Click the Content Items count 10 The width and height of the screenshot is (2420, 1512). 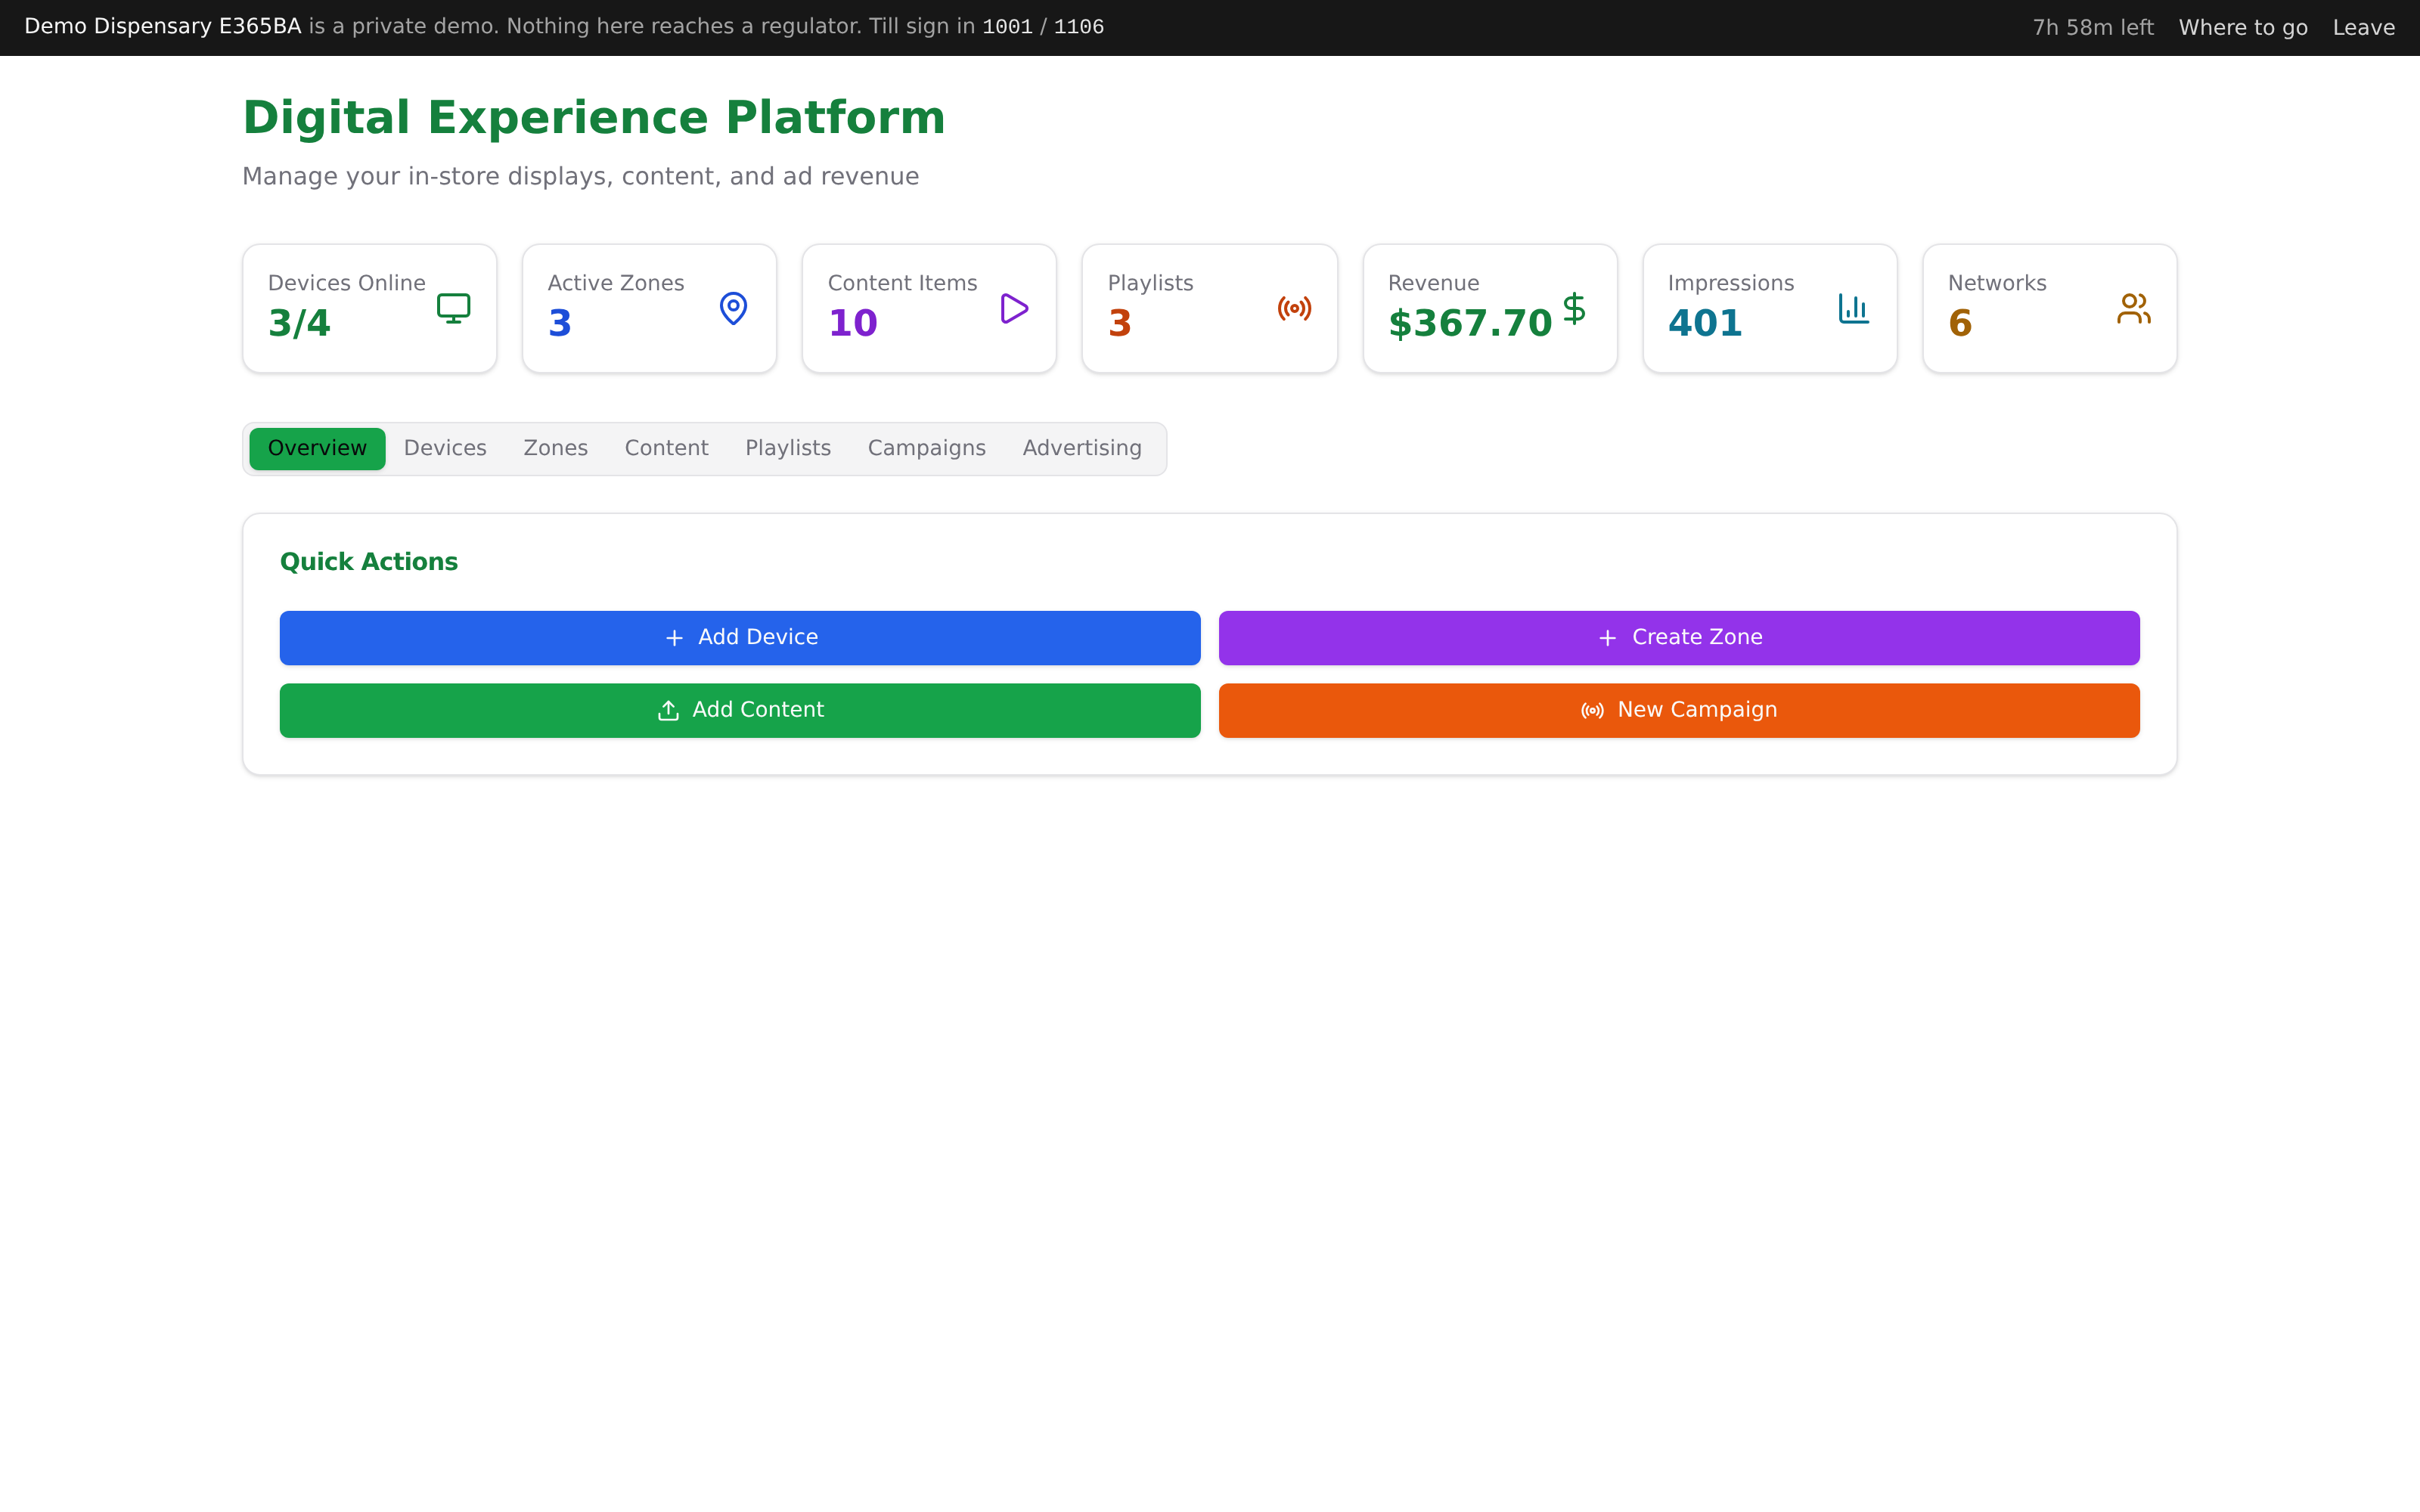coord(853,323)
